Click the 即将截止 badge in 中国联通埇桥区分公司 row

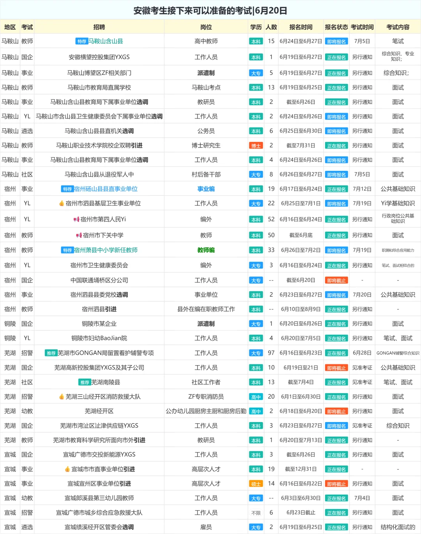click(336, 280)
